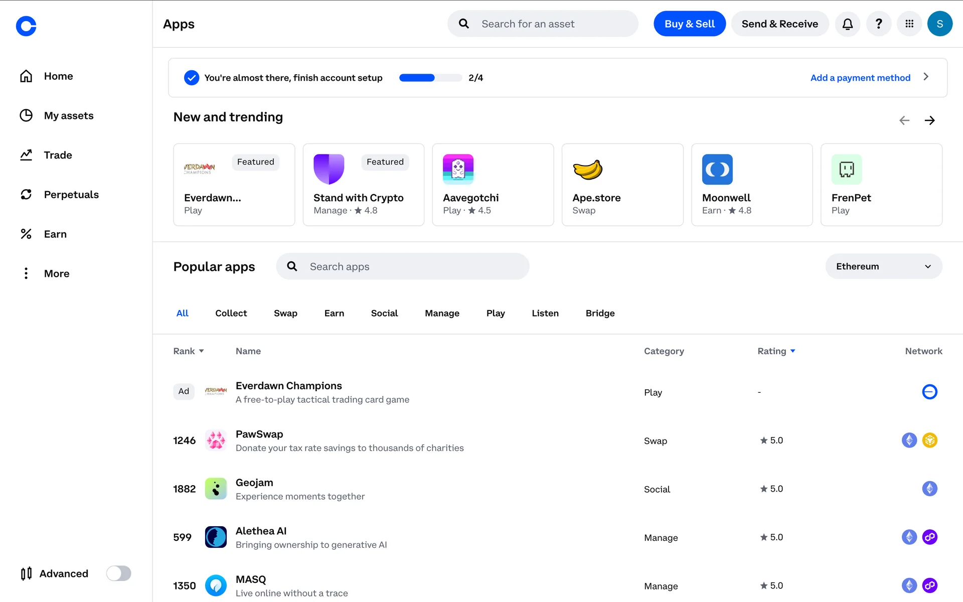Open My assets in the sidebar
The width and height of the screenshot is (963, 602).
coord(68,115)
